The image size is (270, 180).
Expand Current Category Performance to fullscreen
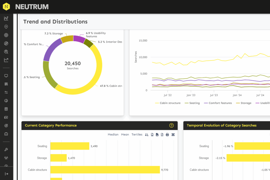coord(173,135)
